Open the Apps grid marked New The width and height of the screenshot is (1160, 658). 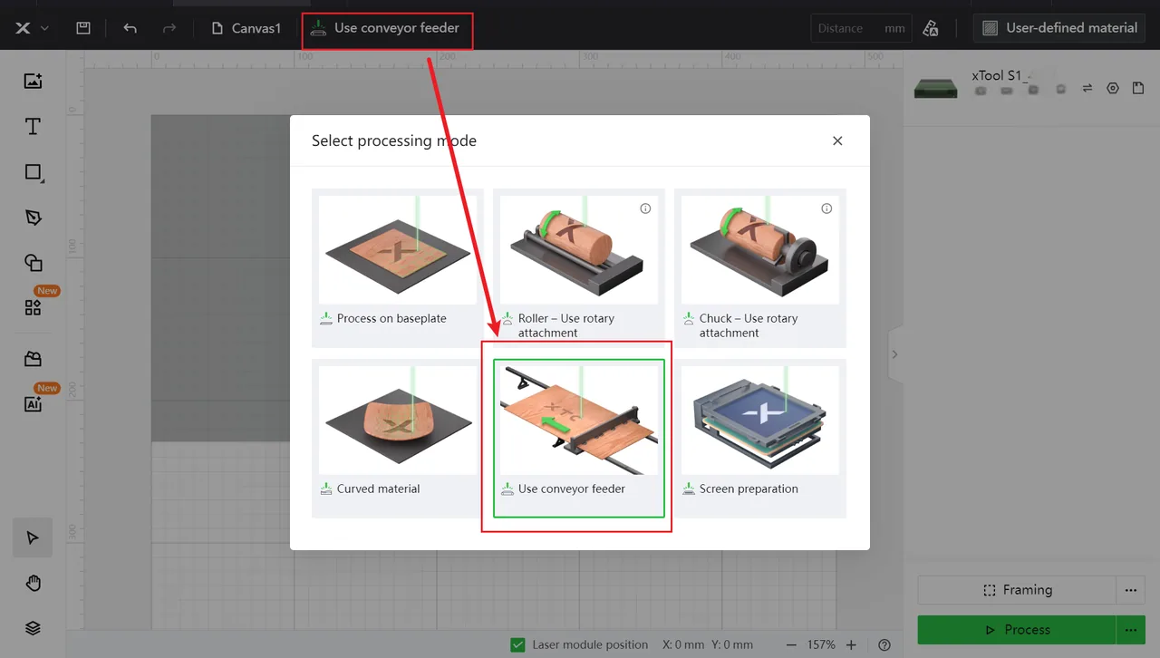(x=33, y=307)
